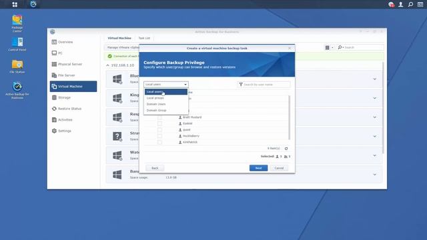Tick the checkbox for KirkPatrick
Screen dimensions: 427x240
159,142
